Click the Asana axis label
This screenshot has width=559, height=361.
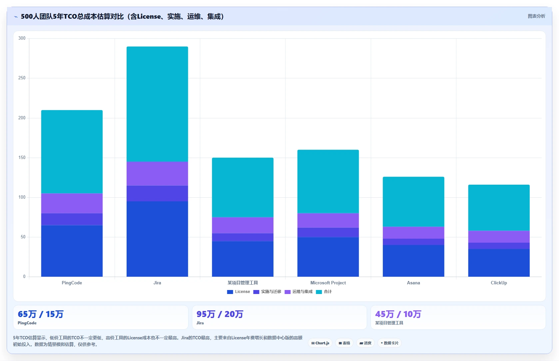coord(413,283)
